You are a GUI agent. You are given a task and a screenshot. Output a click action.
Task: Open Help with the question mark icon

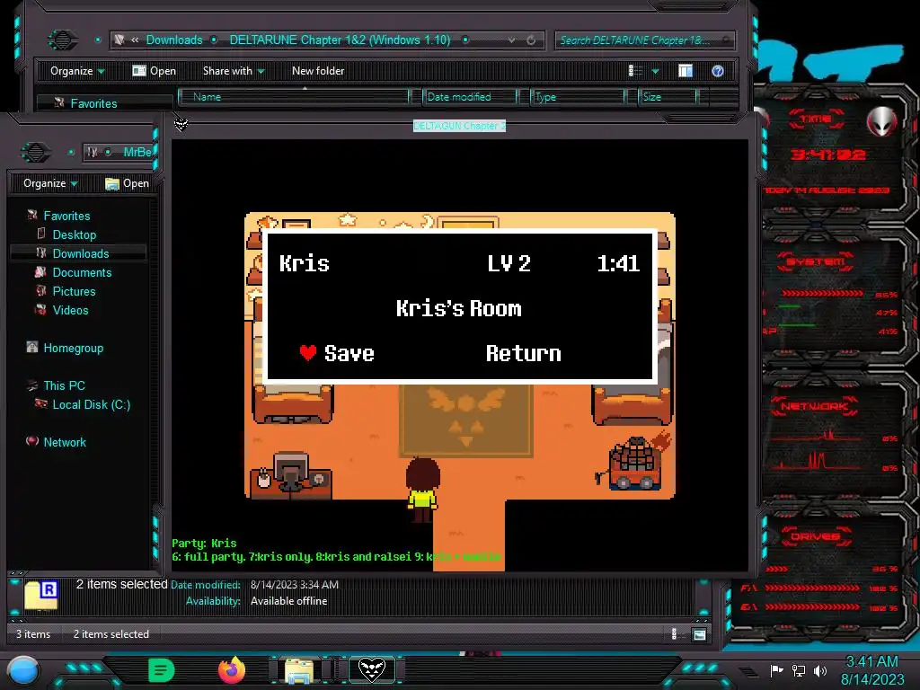click(x=718, y=71)
